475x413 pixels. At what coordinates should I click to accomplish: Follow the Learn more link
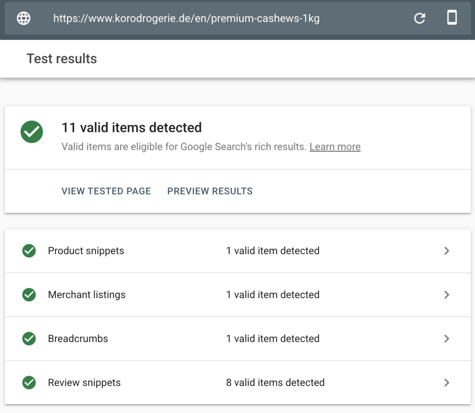(x=335, y=147)
